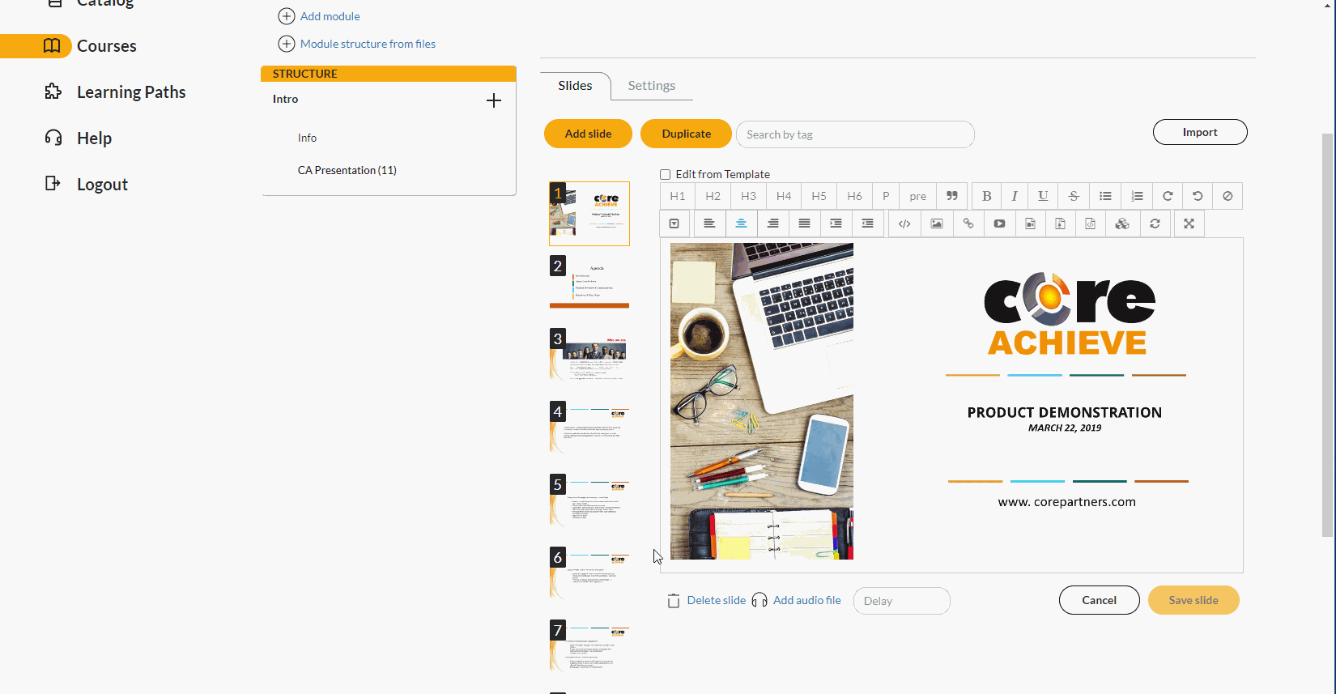Enable Edit from Template checkbox
Viewport: 1336px width, 694px height.
point(666,174)
